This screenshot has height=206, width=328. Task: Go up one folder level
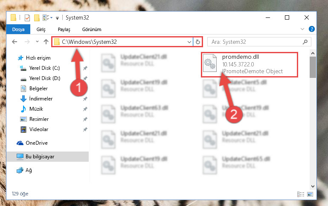pyautogui.click(x=46, y=42)
